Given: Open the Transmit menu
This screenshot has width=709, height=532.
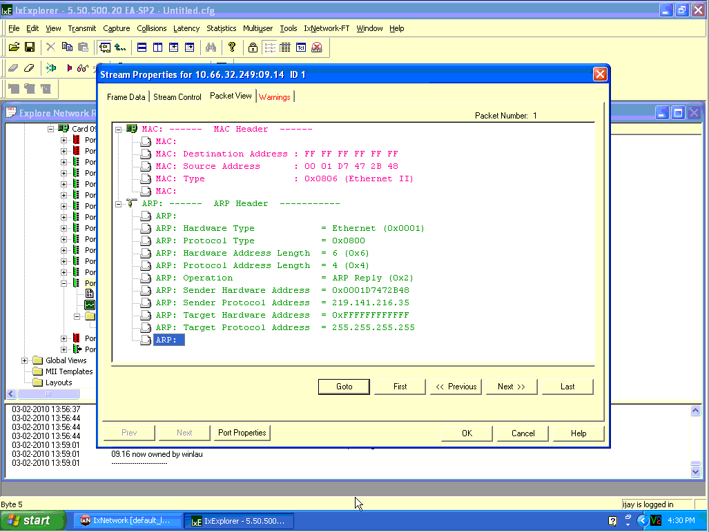Looking at the screenshot, I should (x=82, y=28).
